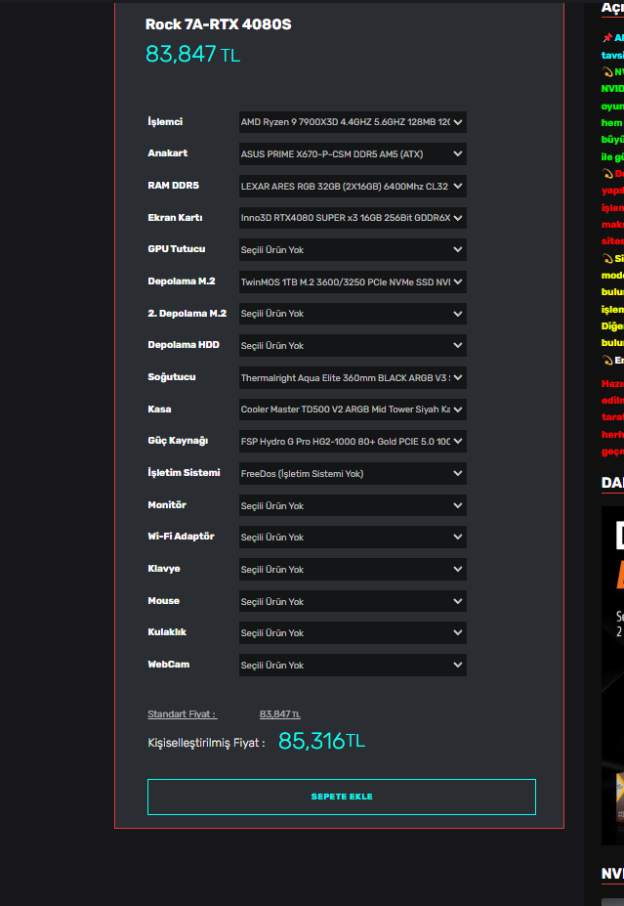The image size is (624, 906).
Task: Open the Kasa case dropdown
Action: (353, 410)
